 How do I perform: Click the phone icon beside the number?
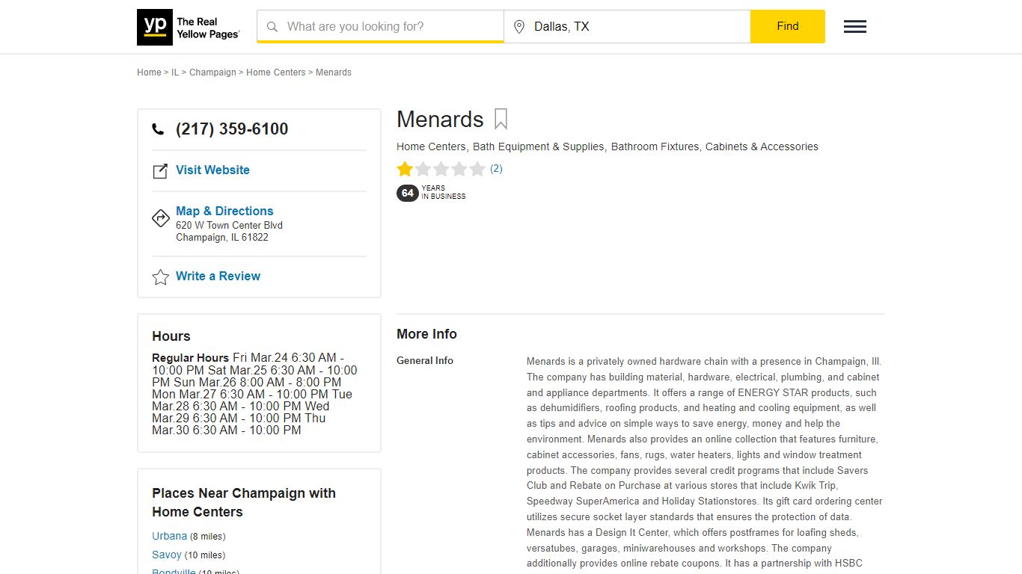tap(158, 129)
